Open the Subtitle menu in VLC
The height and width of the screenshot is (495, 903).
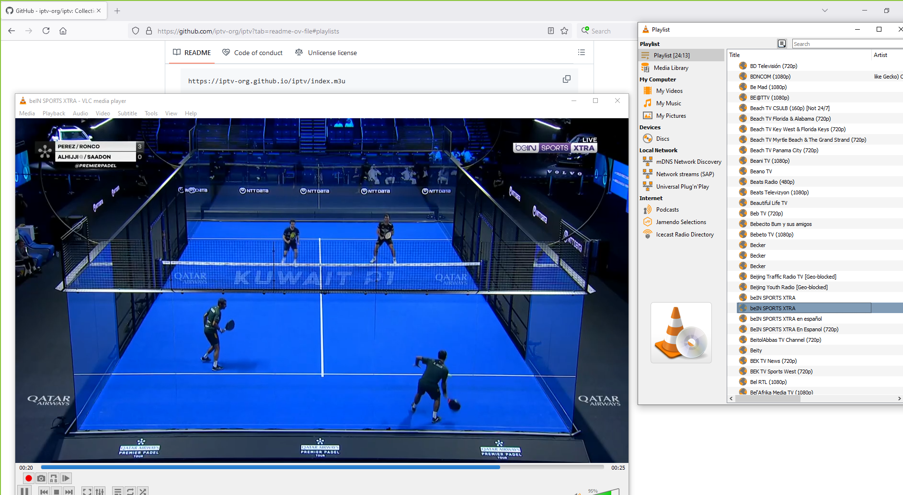(127, 113)
